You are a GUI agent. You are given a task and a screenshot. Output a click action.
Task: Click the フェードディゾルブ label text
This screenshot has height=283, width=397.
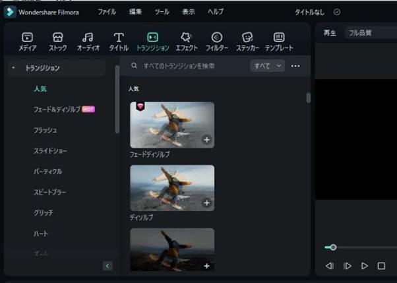pyautogui.click(x=150, y=154)
